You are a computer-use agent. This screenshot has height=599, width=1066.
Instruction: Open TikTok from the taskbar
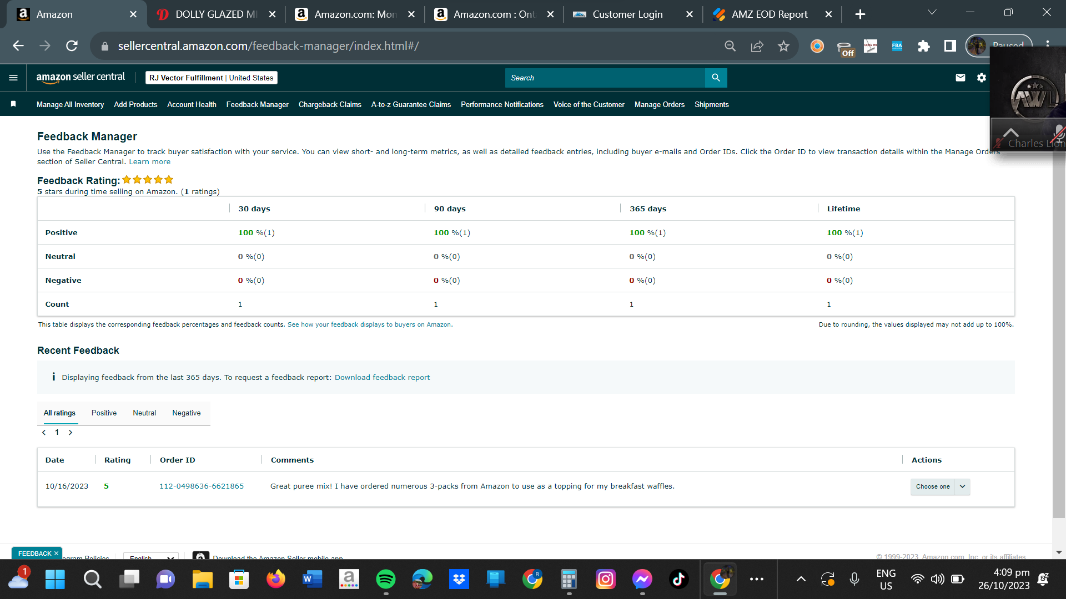[x=679, y=580]
